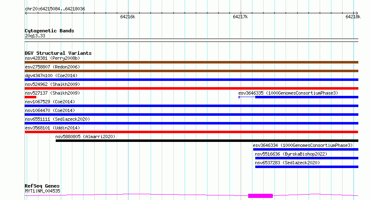
Task: Click the 64216k ruler label
Action: click(128, 17)
